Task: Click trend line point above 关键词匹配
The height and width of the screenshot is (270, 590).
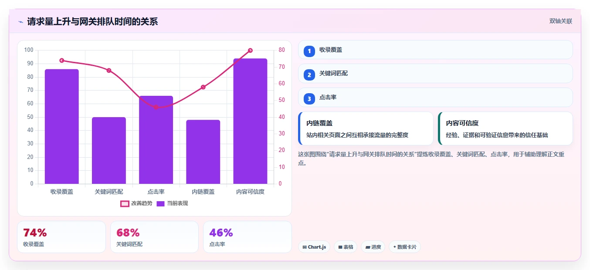Action: [109, 71]
